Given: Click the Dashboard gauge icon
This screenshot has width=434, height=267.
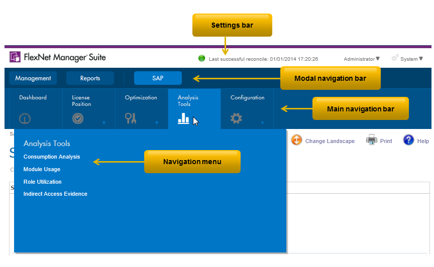Looking at the screenshot, I should coord(26,118).
